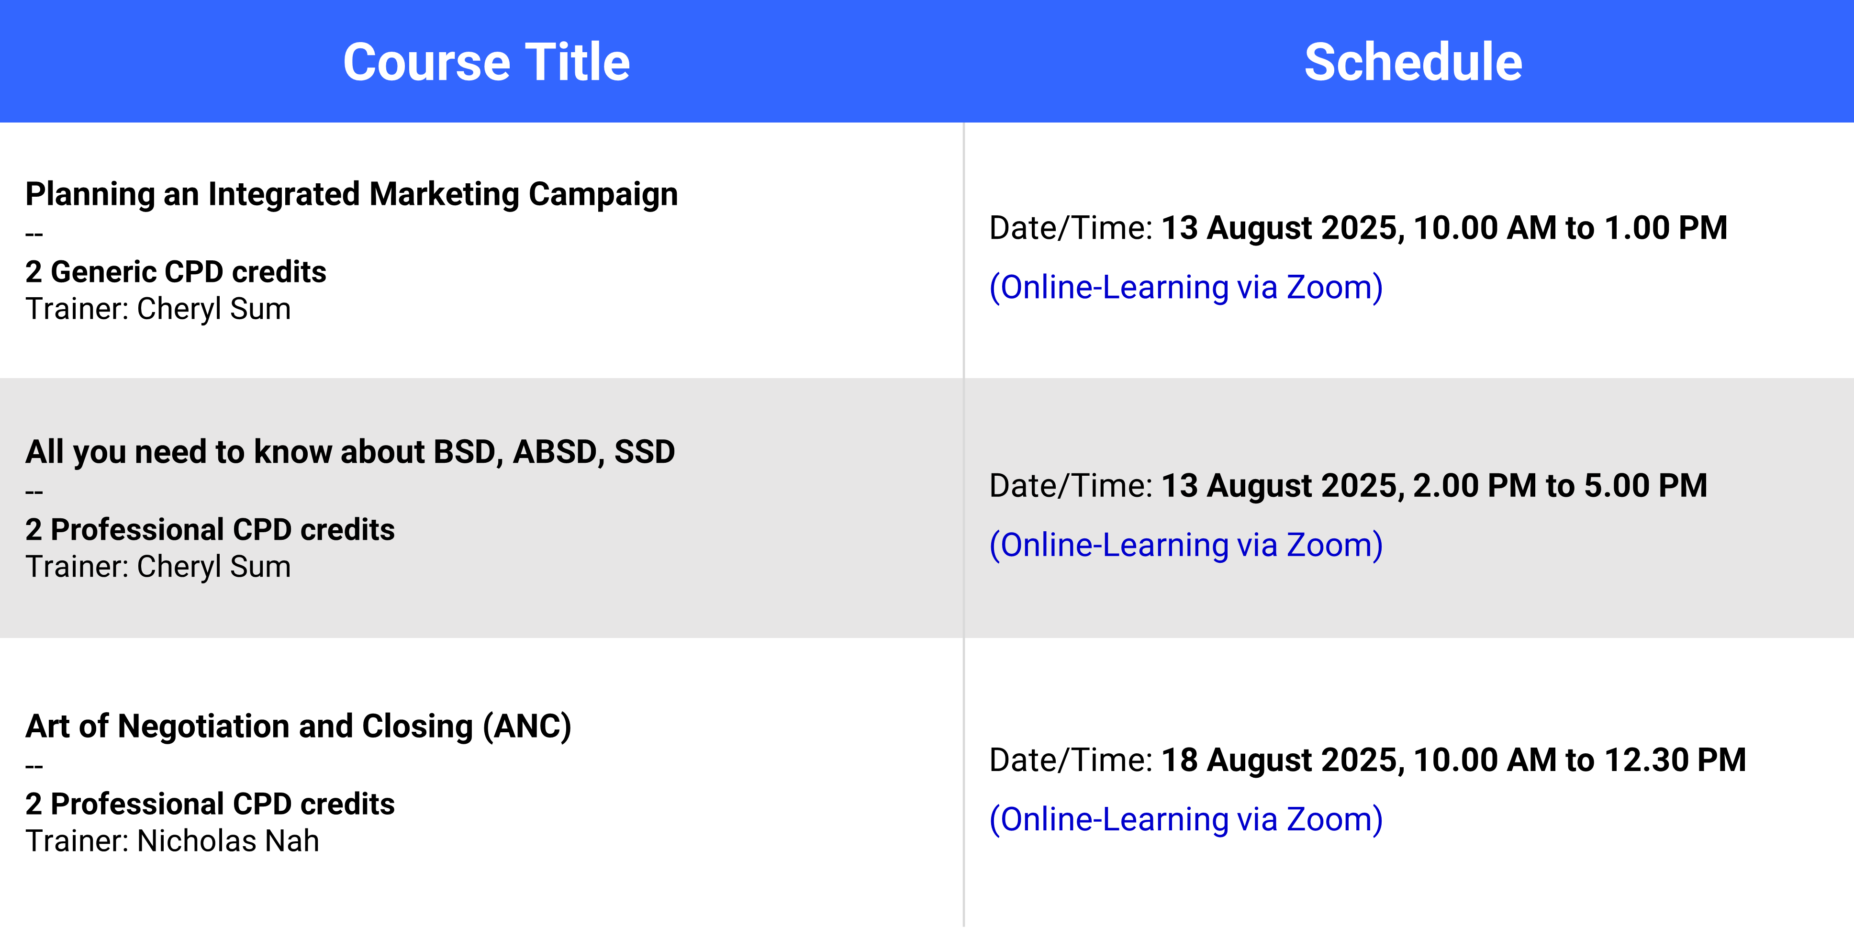Screen dimensions: 1854x928
Task: Open Planning an Integrated Marketing Campaign course
Action: 351,194
